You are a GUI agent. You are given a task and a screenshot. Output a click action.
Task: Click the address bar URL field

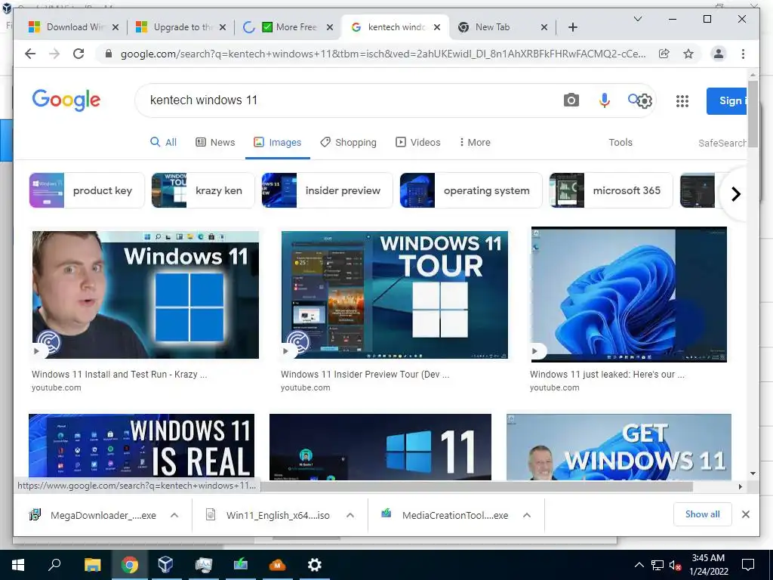(x=383, y=54)
